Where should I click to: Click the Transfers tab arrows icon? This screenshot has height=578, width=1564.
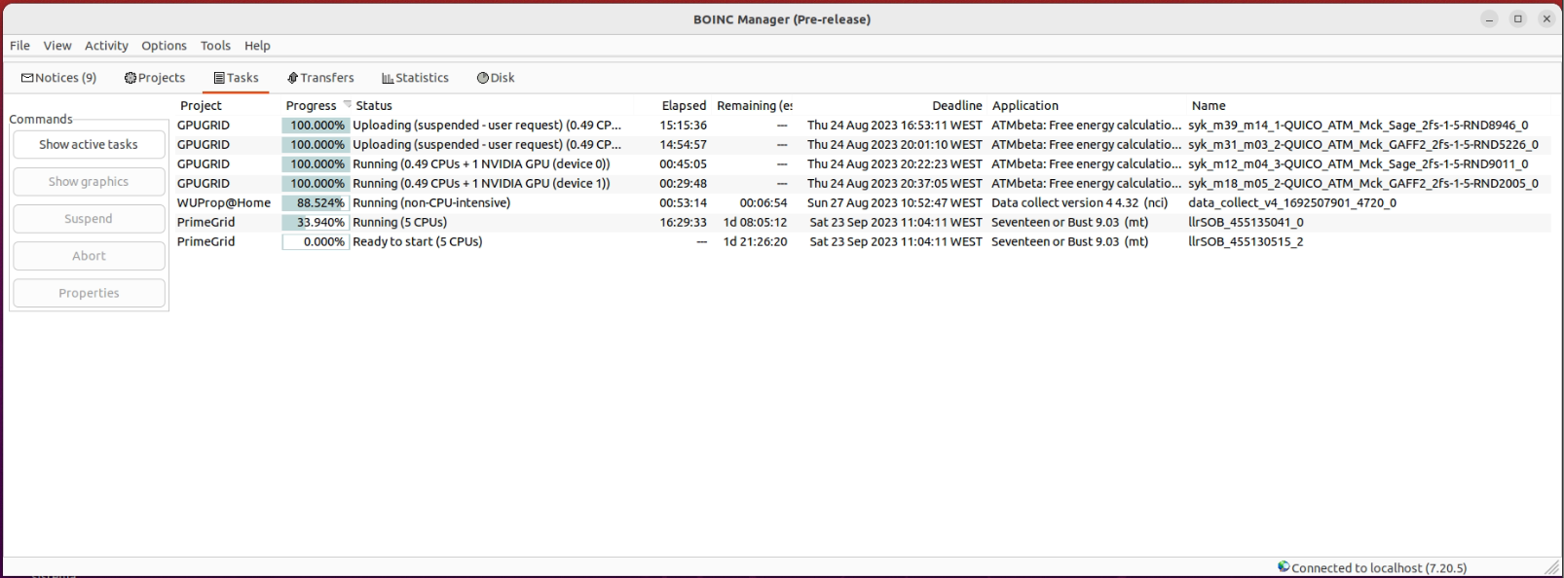292,78
